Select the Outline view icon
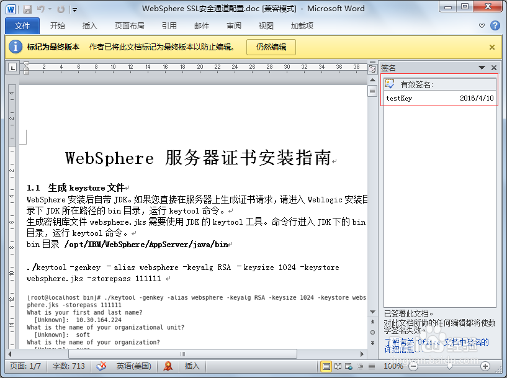 point(361,366)
